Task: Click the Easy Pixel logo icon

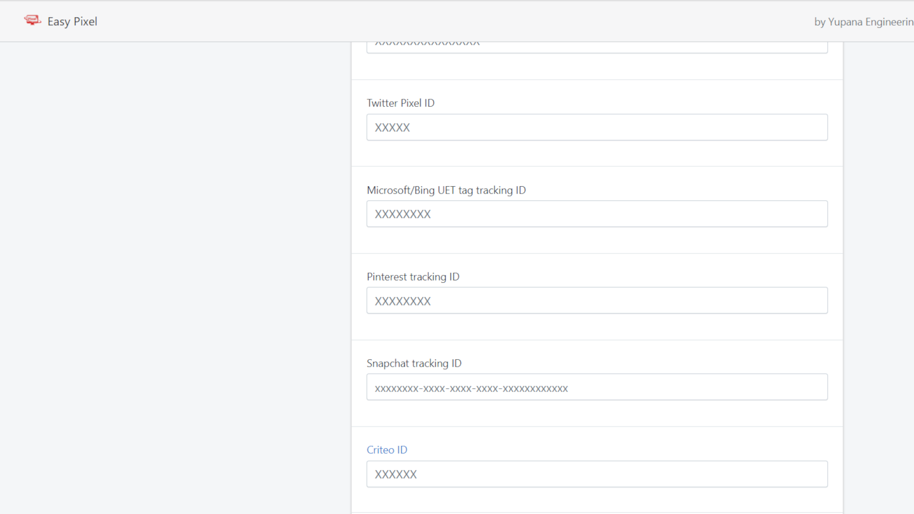Action: 33,19
